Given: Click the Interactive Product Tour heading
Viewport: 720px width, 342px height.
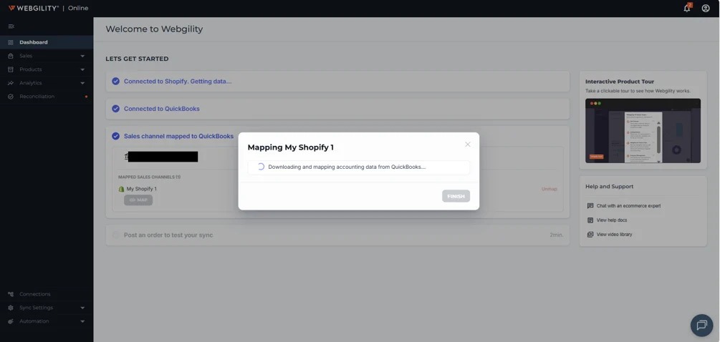Looking at the screenshot, I should [x=620, y=82].
